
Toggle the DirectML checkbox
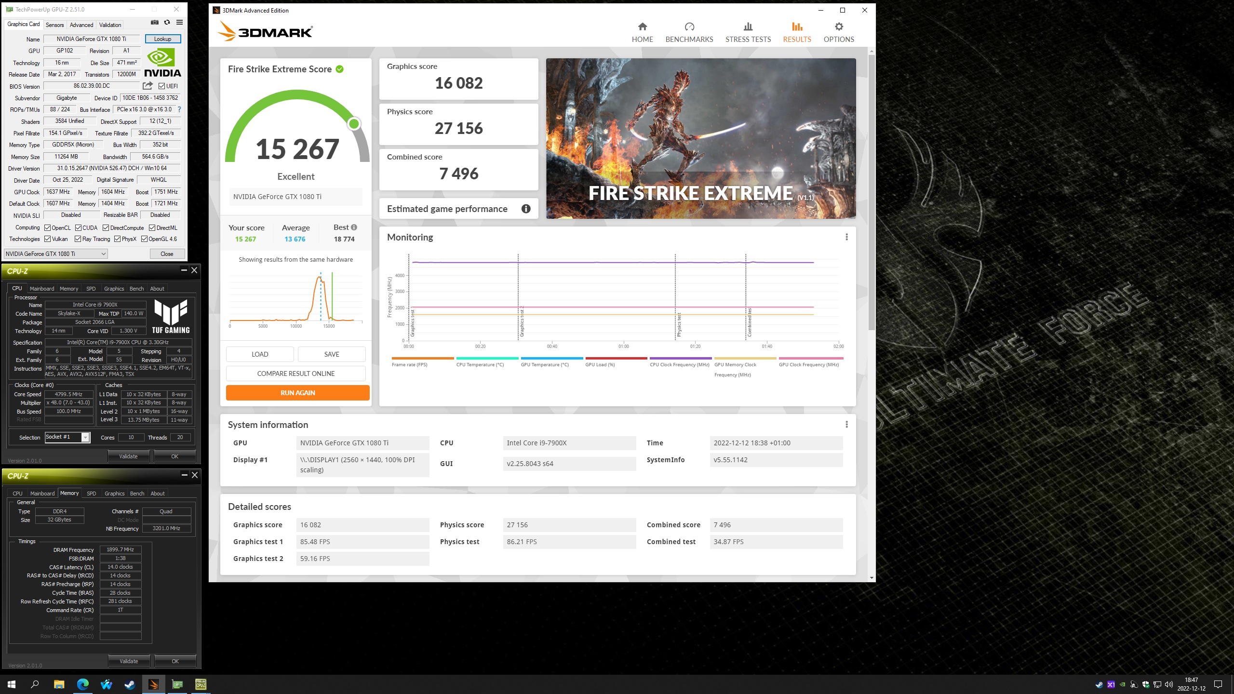tap(152, 228)
